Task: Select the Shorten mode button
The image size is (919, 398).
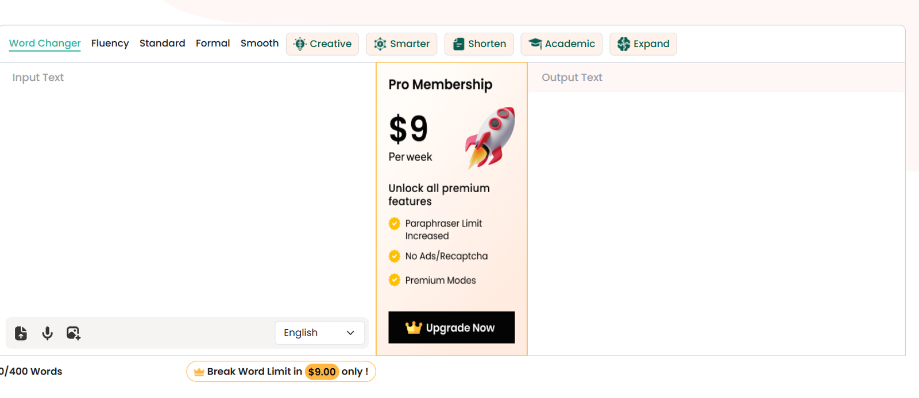Action: [x=479, y=44]
